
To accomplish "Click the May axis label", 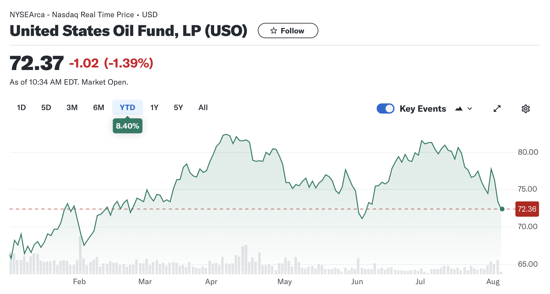I will point(285,282).
